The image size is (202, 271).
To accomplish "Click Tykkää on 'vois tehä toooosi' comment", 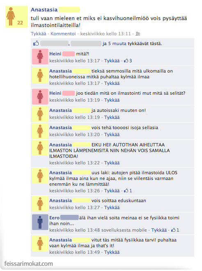I will coord(112,134).
